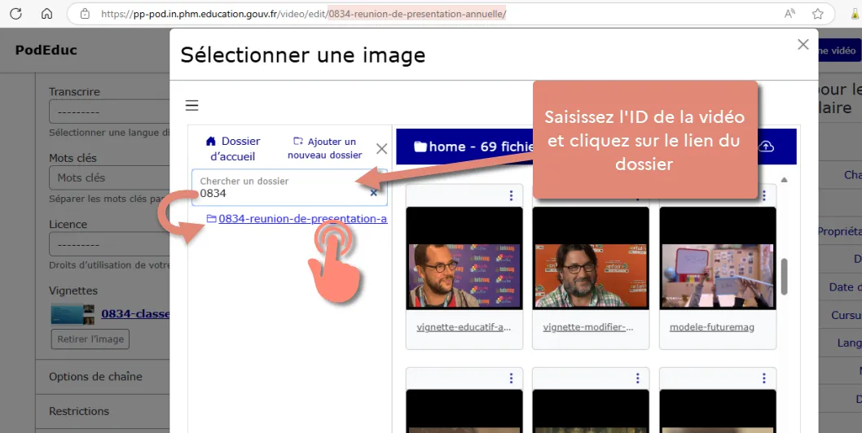Open options menu of second-row first card
Screen dimensions: 862x433
(x=511, y=378)
